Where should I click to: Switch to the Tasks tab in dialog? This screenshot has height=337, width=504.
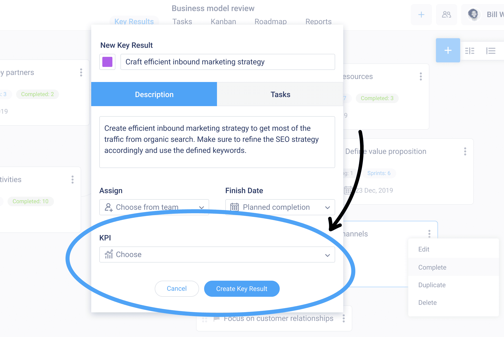click(280, 94)
